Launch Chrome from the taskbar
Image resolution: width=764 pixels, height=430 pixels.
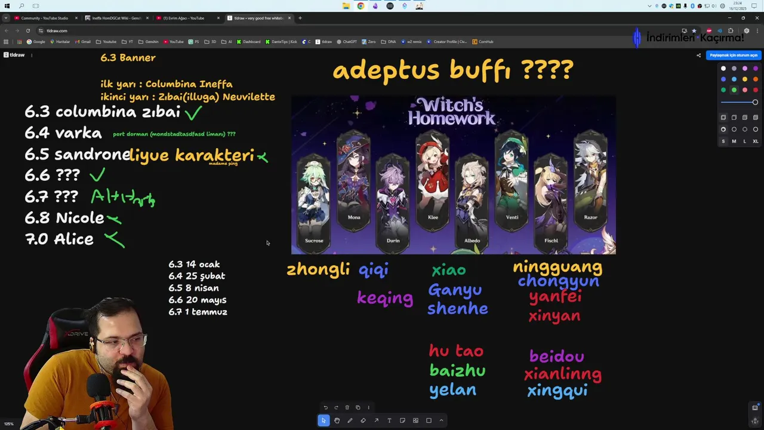click(x=361, y=6)
